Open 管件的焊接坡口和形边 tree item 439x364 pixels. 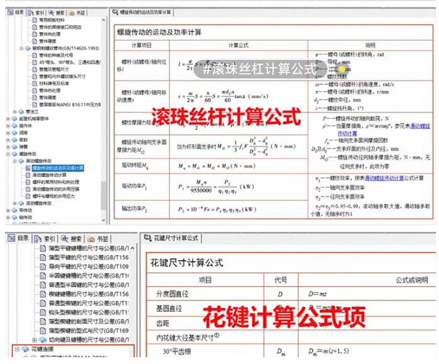(60, 27)
